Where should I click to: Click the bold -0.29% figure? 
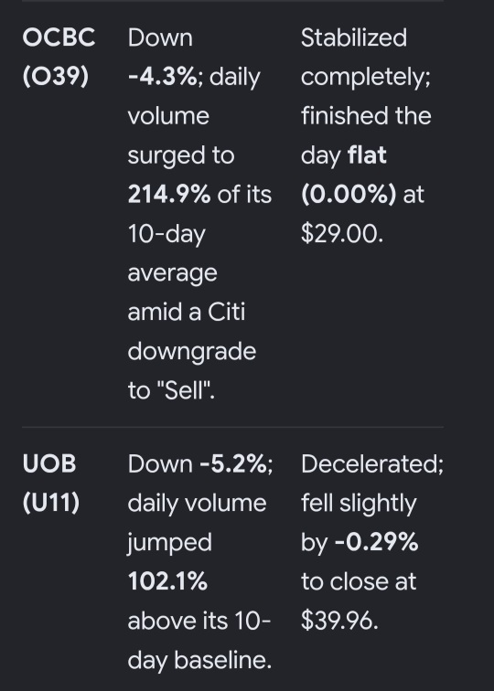coord(376,543)
